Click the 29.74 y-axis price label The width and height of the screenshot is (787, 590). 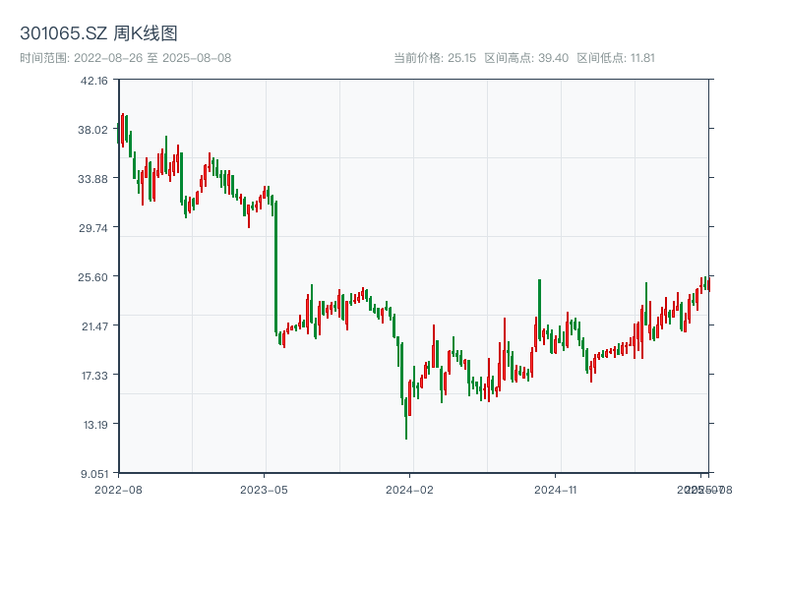(x=95, y=228)
